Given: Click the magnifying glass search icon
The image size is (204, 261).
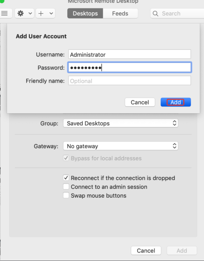Looking at the screenshot, I should pyautogui.click(x=156, y=13).
